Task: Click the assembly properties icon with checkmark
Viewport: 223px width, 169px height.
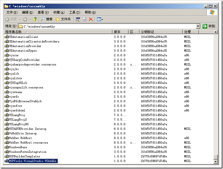Action: (84, 19)
